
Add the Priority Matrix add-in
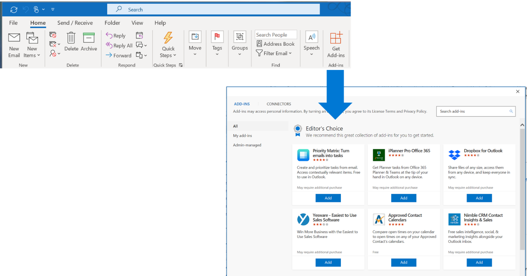pyautogui.click(x=328, y=198)
